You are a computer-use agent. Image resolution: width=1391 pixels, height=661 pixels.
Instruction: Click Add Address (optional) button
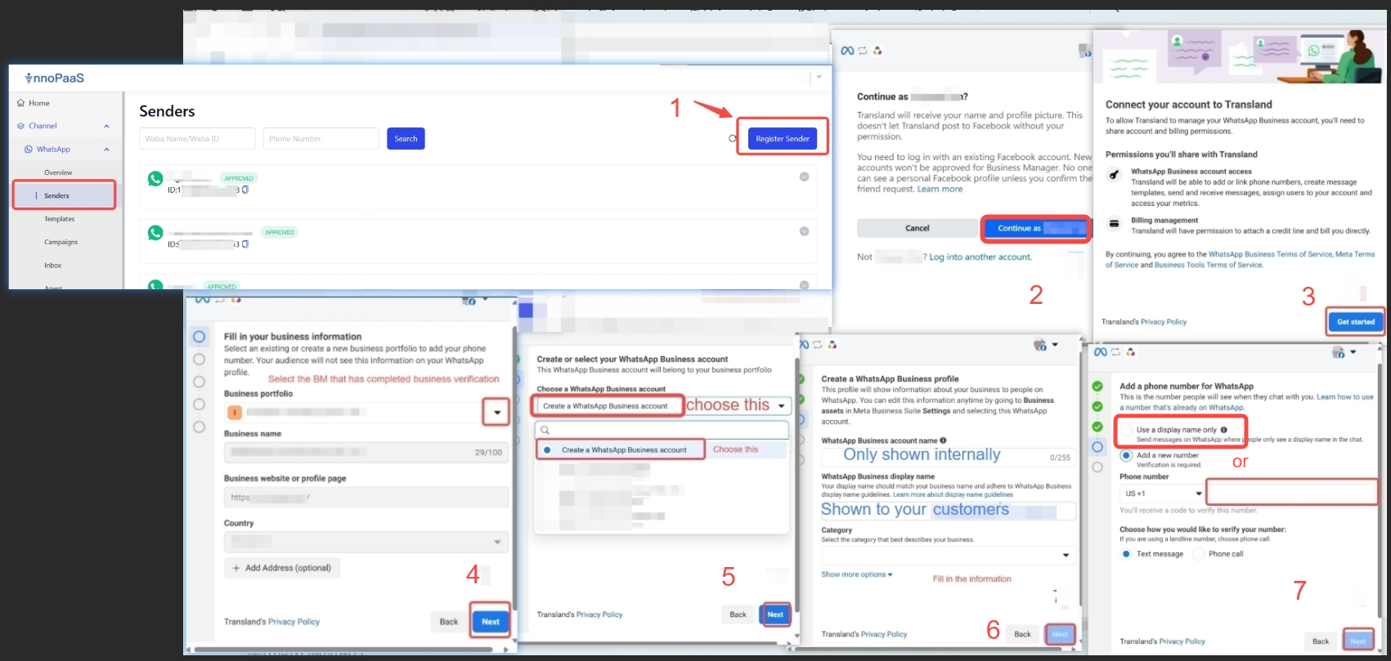[x=282, y=568]
